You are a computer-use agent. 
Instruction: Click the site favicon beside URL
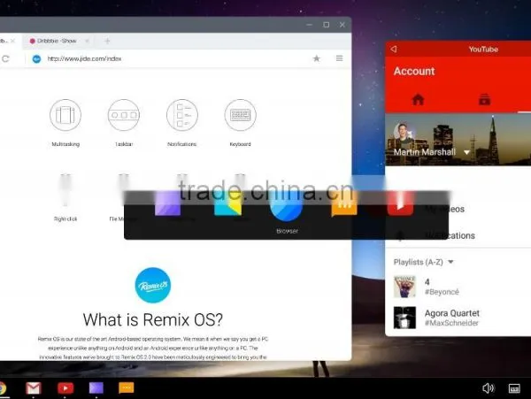point(36,59)
